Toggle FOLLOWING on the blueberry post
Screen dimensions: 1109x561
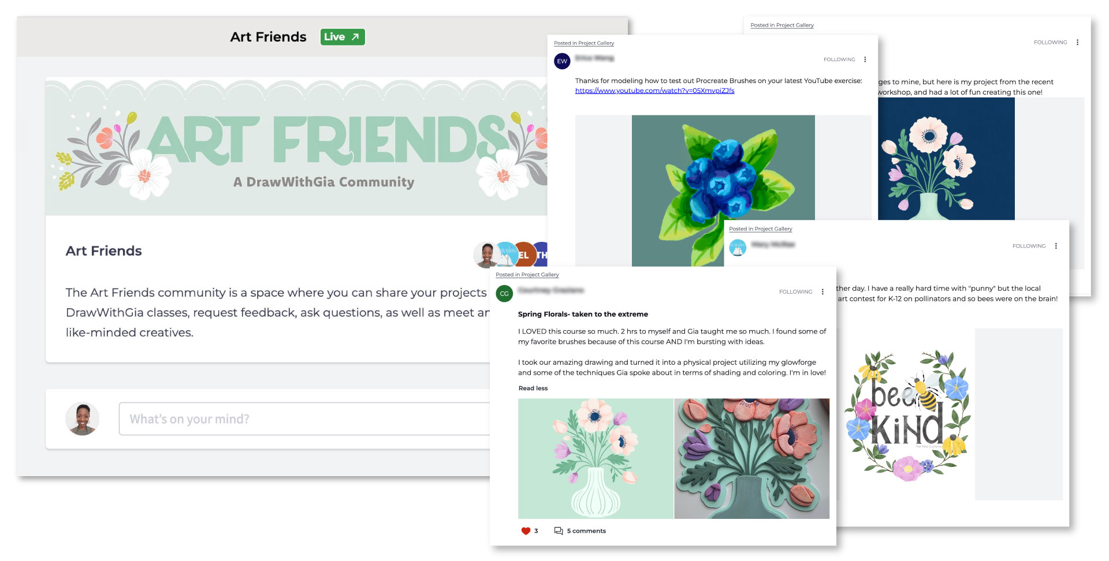[x=839, y=59]
